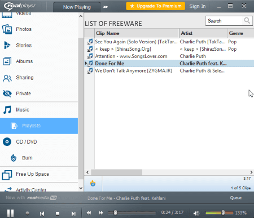Click the search magnifier icon
Image resolution: width=254 pixels, height=218 pixels.
(x=247, y=20)
